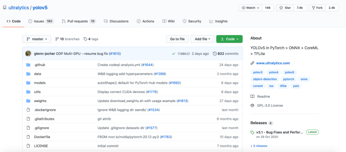Open the Issues tab

tap(41, 21)
